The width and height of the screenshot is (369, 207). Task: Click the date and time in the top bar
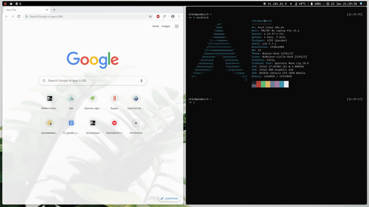point(342,4)
